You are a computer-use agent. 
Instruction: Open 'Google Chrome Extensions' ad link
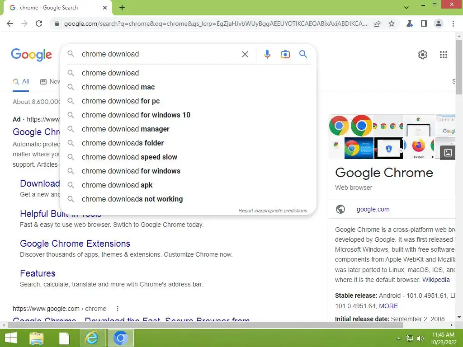[75, 244]
